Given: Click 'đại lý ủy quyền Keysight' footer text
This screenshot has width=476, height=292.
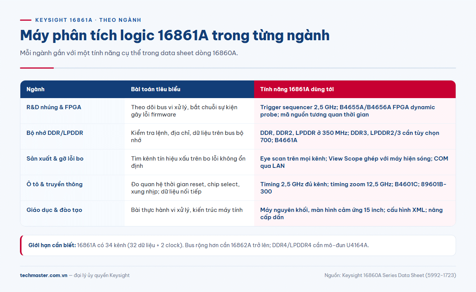Looking at the screenshot, I should 102,275.
